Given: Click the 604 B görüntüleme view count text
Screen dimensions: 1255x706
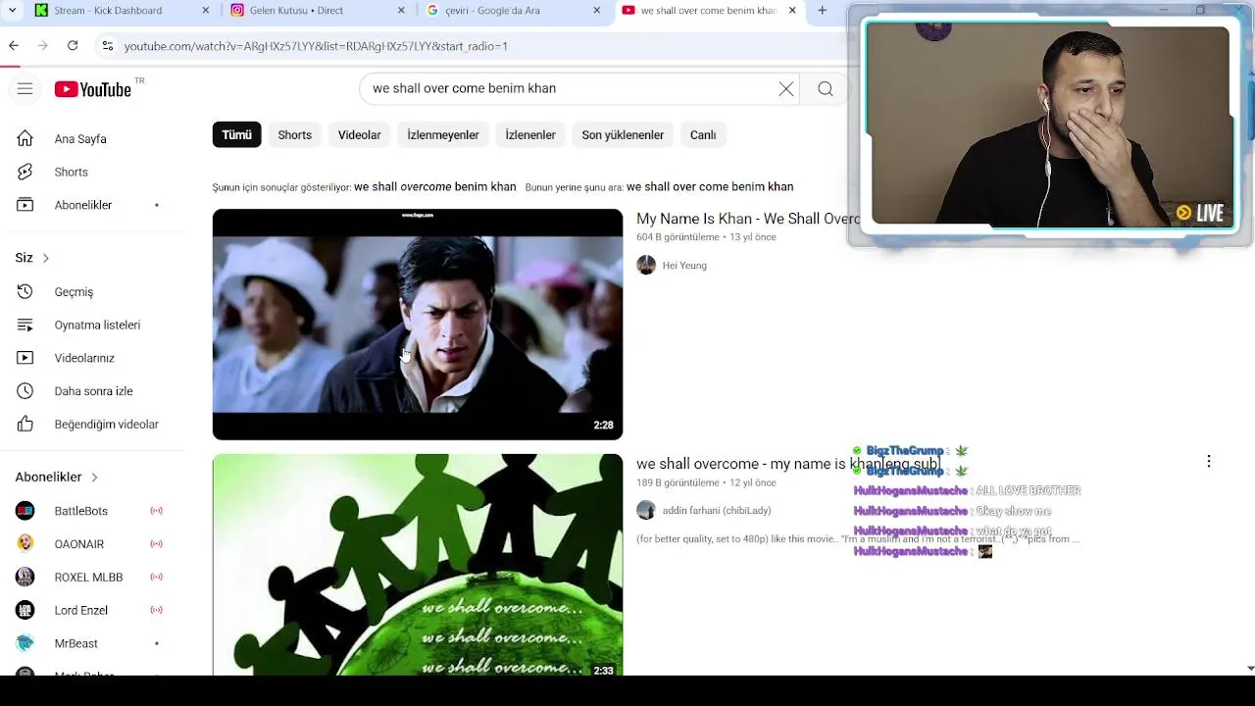Looking at the screenshot, I should [x=678, y=237].
